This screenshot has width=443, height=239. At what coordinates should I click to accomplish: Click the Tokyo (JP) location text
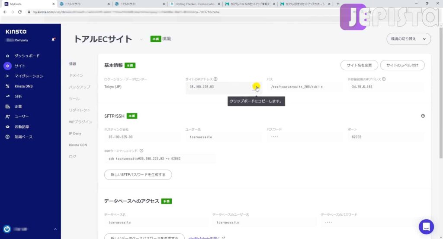[113, 87]
